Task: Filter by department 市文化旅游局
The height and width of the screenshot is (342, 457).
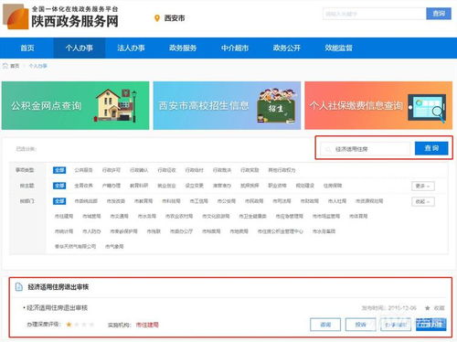Action: pyautogui.click(x=216, y=216)
